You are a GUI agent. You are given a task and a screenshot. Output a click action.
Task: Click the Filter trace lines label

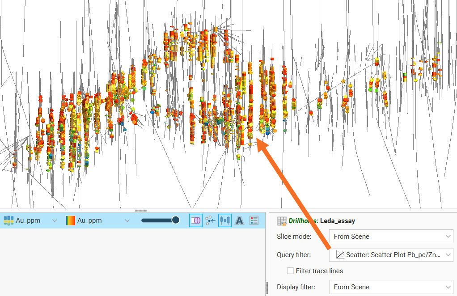click(x=319, y=271)
